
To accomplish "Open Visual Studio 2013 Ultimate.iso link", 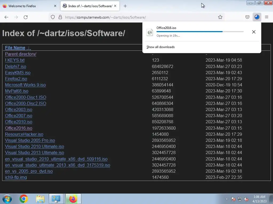I will coord(34,153).
